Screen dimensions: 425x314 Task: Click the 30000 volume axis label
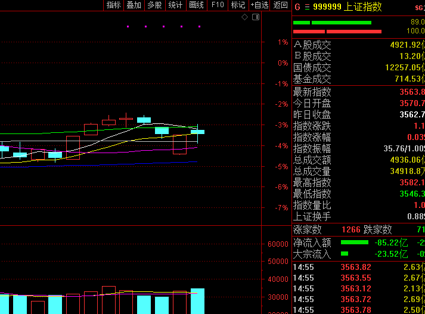(x=278, y=297)
